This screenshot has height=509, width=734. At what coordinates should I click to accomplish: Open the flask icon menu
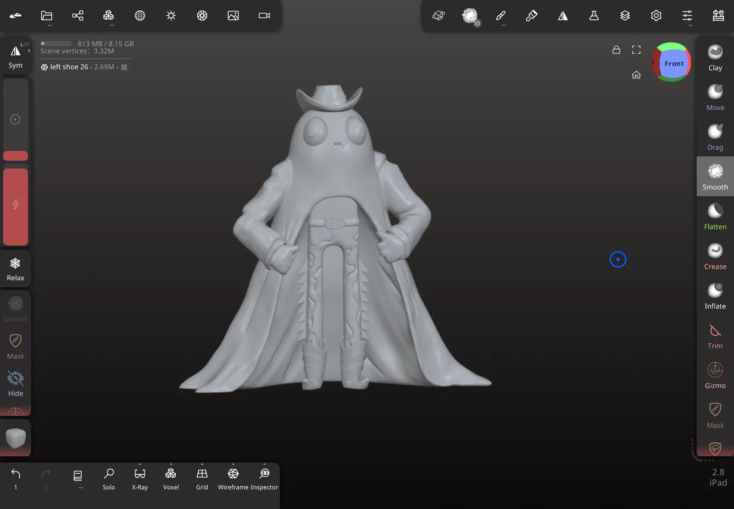pos(594,16)
